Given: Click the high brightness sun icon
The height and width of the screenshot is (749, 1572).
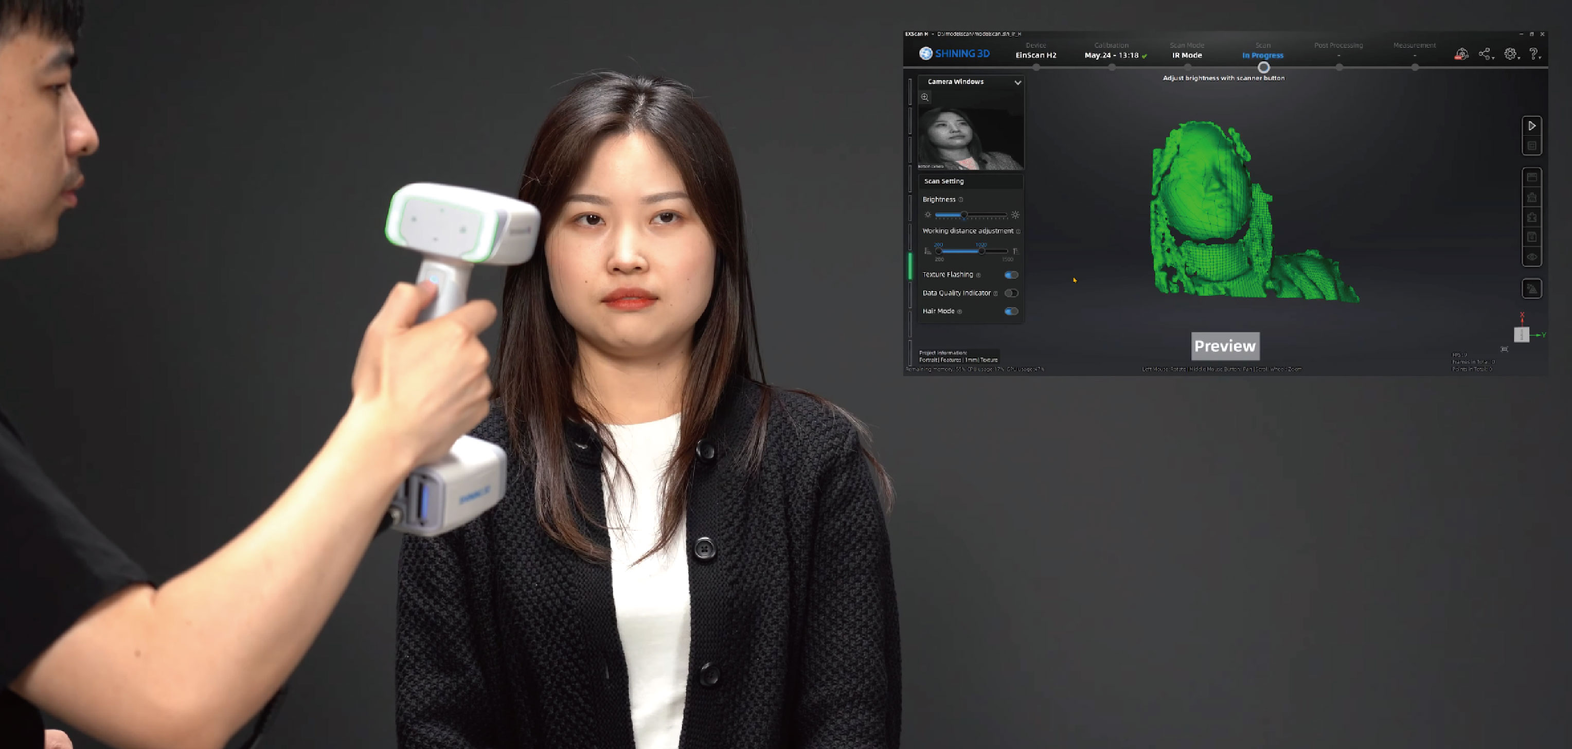Looking at the screenshot, I should pyautogui.click(x=1015, y=215).
